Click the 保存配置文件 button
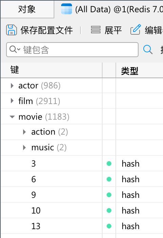 (39, 30)
